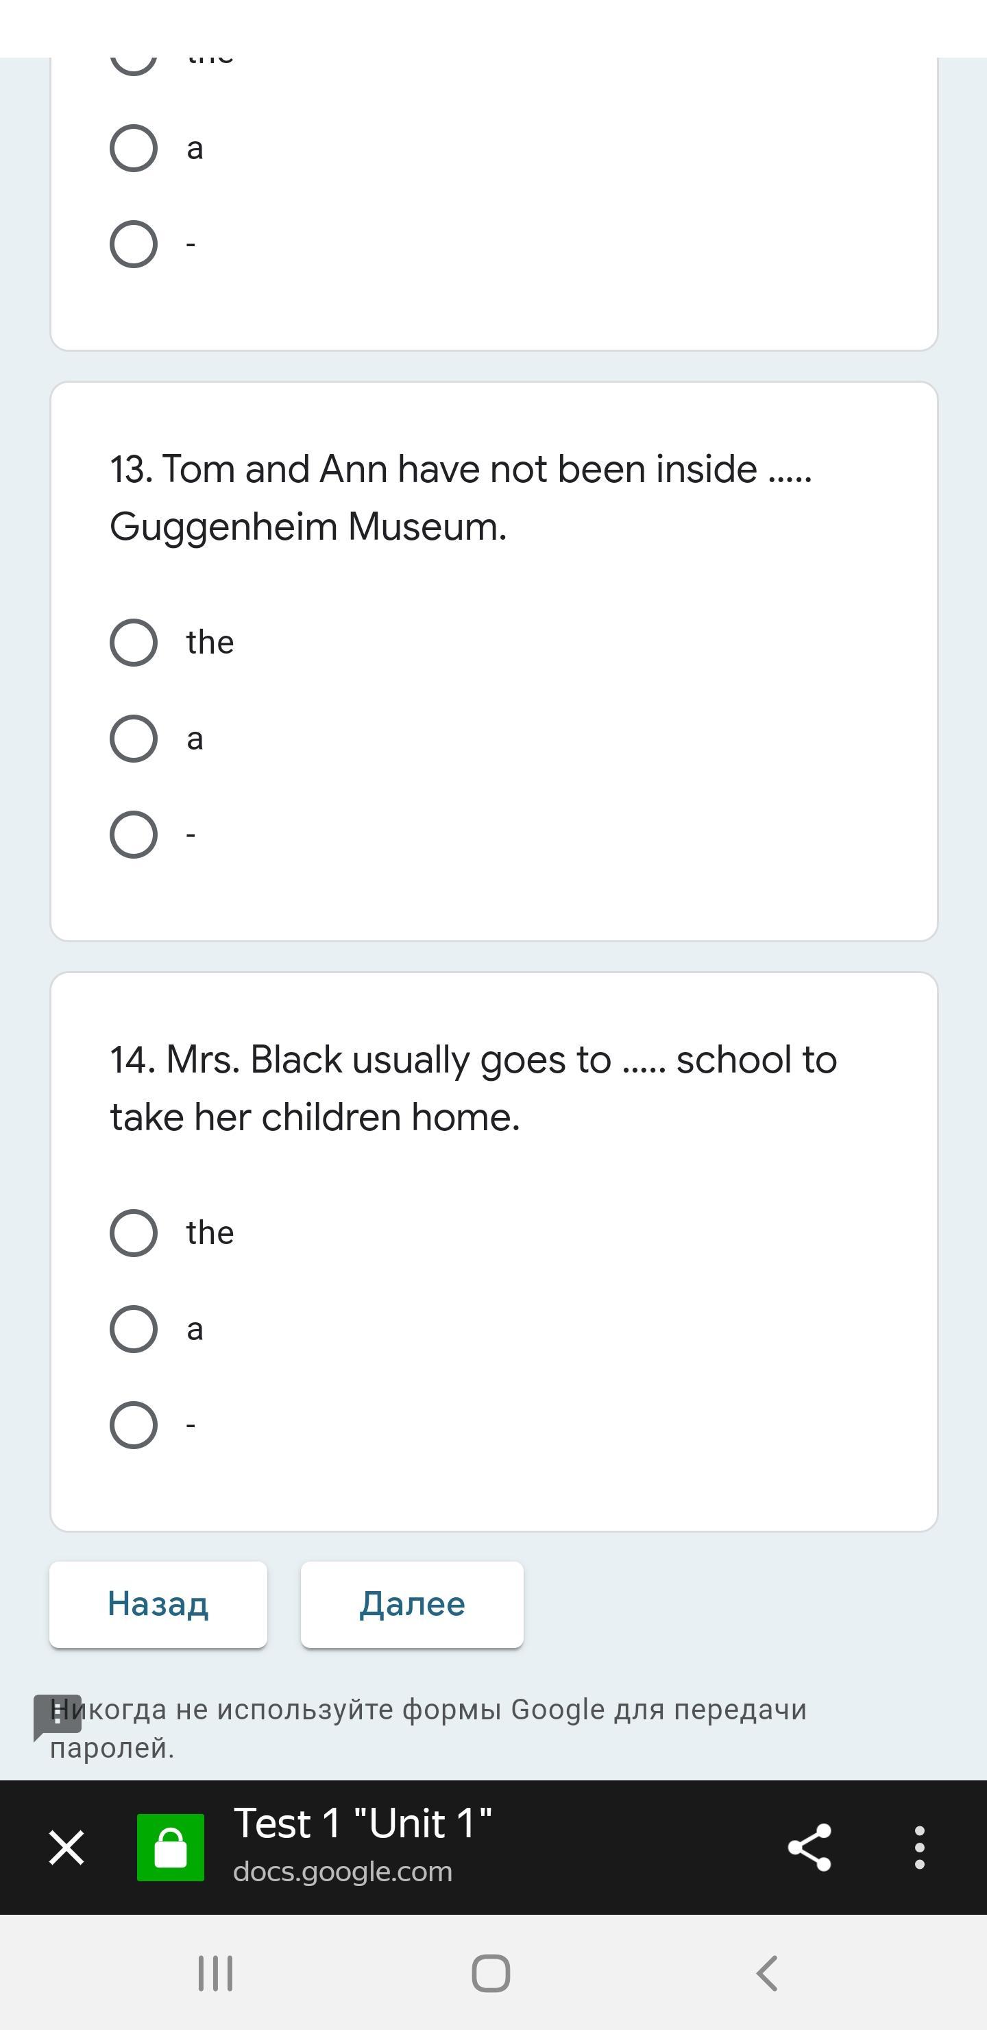987x2030 pixels.
Task: Click the Далее button
Action: (412, 1605)
